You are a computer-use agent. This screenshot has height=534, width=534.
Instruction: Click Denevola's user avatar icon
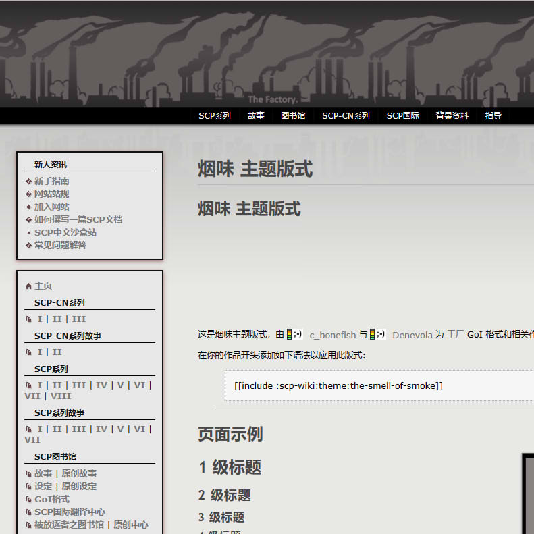[381, 334]
